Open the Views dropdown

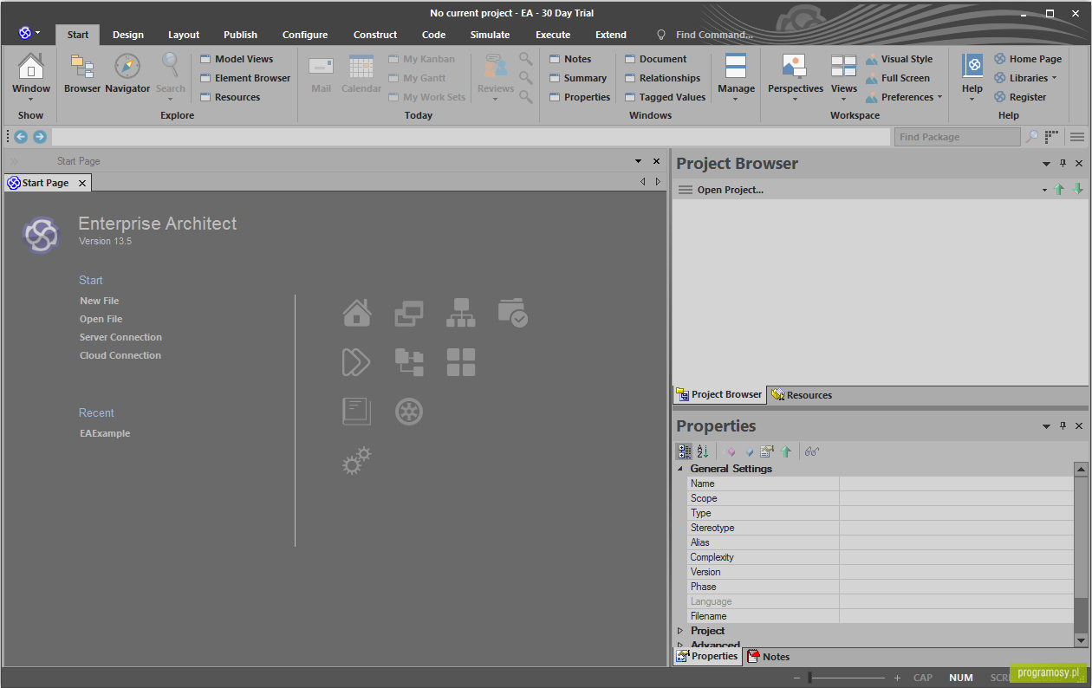[x=844, y=76]
